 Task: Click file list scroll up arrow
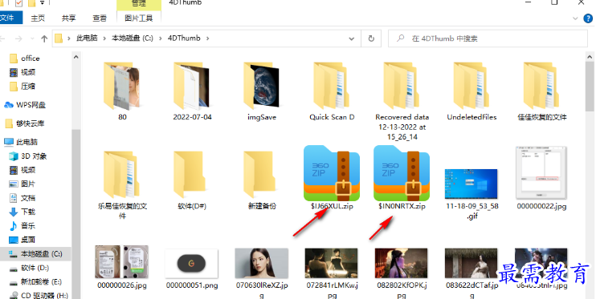[x=590, y=57]
